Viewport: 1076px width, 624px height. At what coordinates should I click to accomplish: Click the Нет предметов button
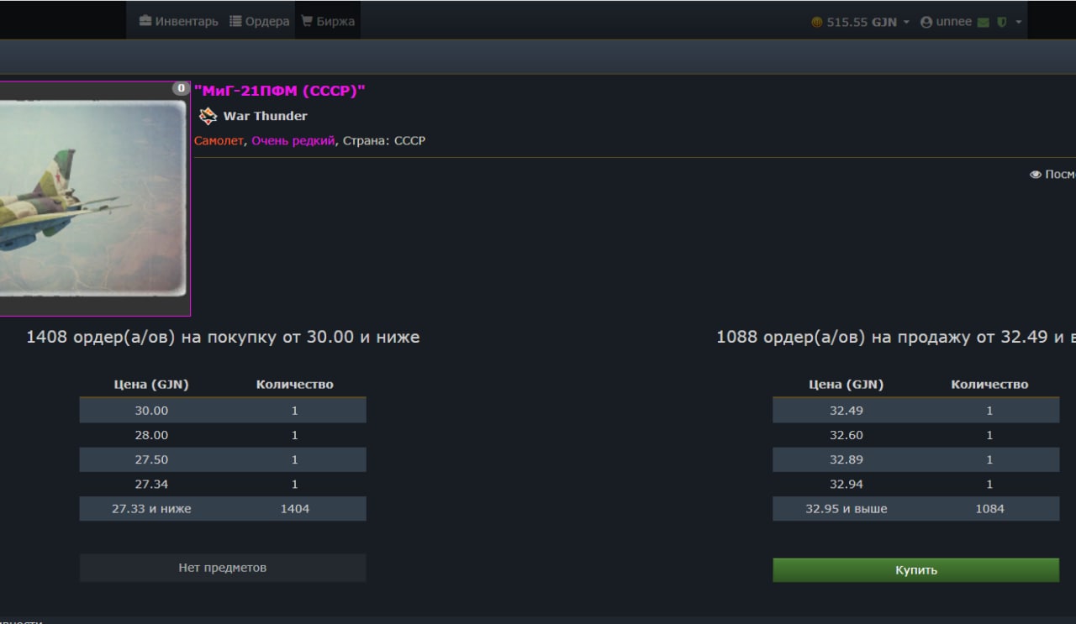click(x=223, y=568)
